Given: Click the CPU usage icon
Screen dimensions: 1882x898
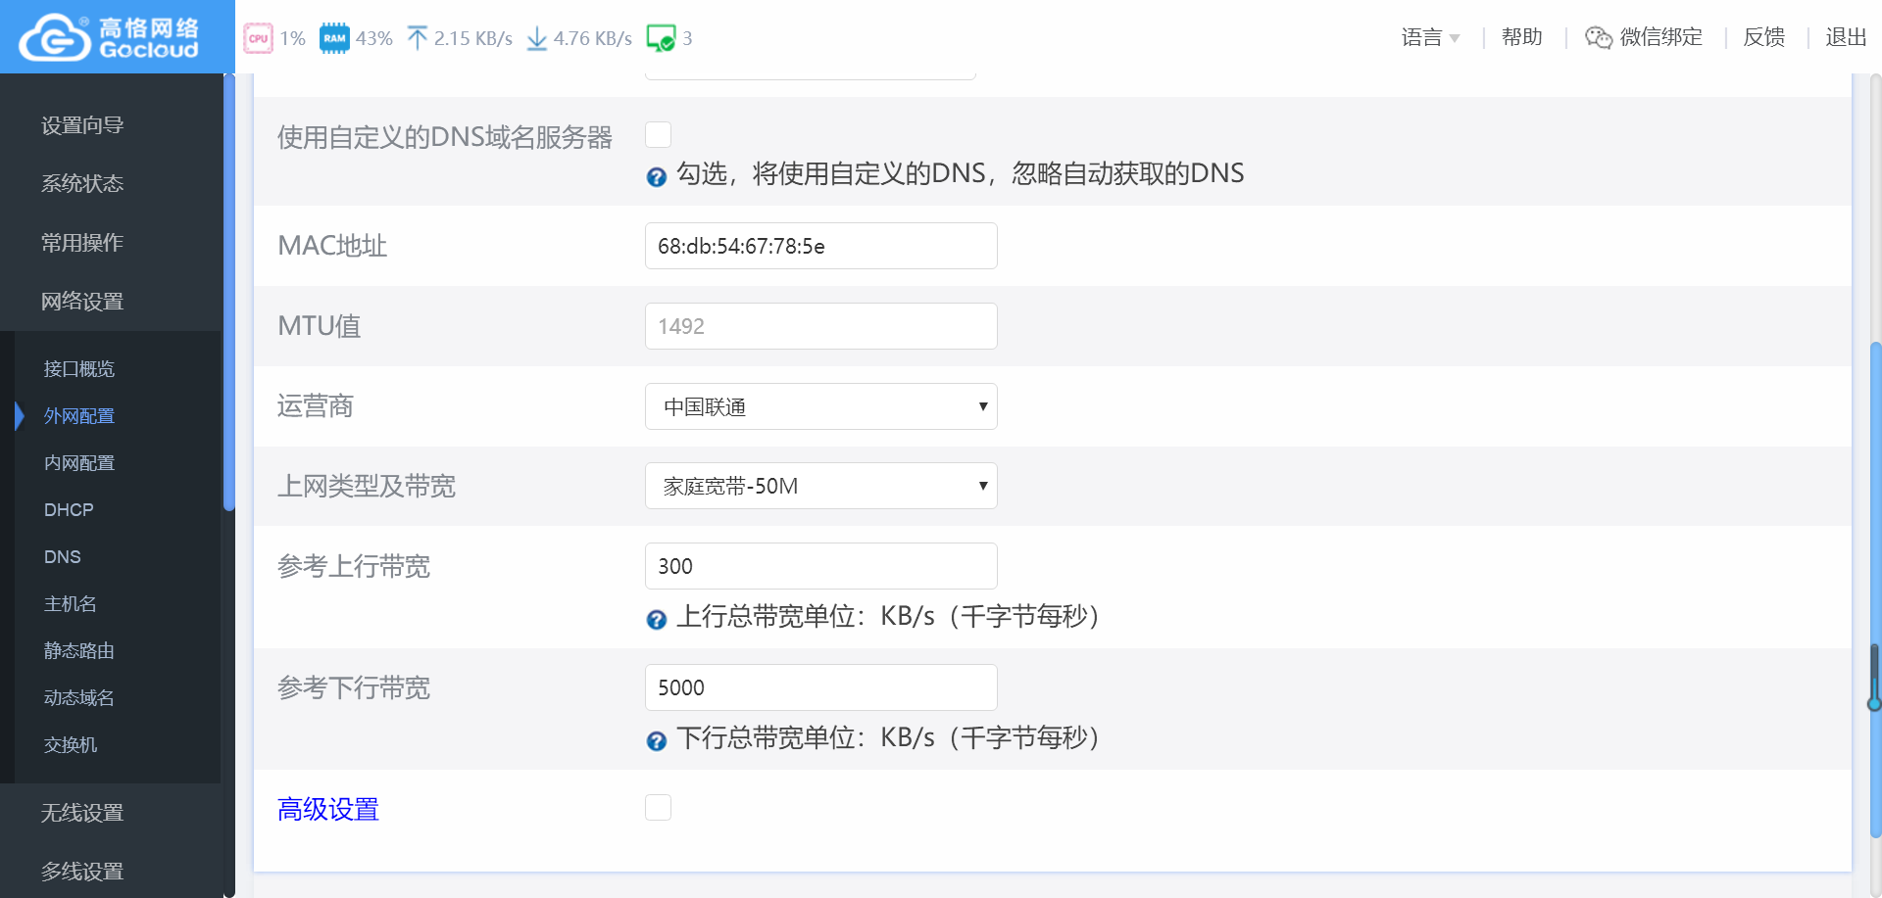Looking at the screenshot, I should (x=258, y=38).
